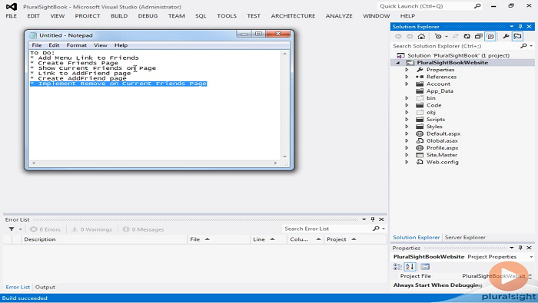
Task: Sort Error List by Description column
Action: pos(104,239)
